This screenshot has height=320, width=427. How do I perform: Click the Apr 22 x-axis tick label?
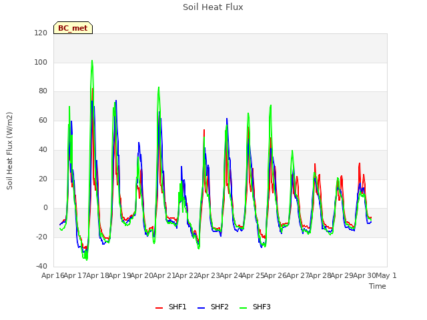click(x=186, y=275)
